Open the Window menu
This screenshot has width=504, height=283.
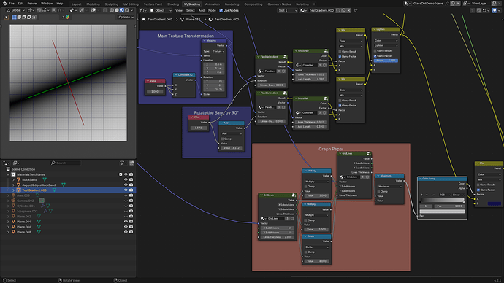point(47,3)
